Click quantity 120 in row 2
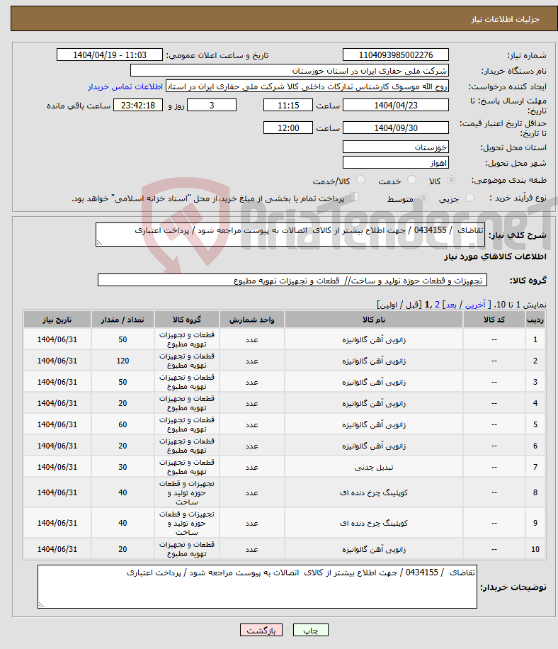Screen dimensions: 558x649 pyautogui.click(x=123, y=361)
